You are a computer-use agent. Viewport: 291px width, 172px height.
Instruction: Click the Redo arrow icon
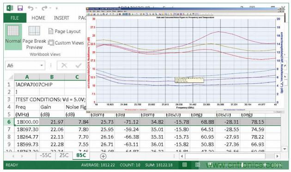[44, 8]
